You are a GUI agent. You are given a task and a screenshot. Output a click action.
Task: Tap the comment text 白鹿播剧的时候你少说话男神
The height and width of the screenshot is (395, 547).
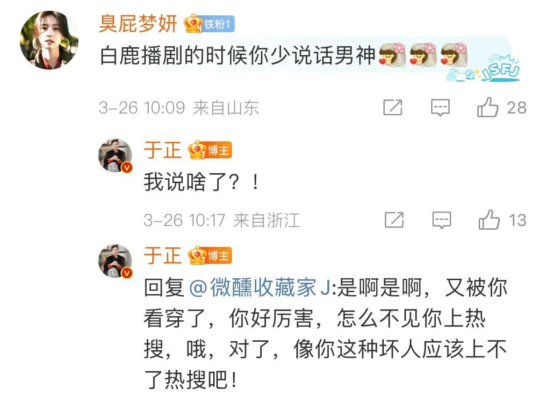tap(238, 56)
